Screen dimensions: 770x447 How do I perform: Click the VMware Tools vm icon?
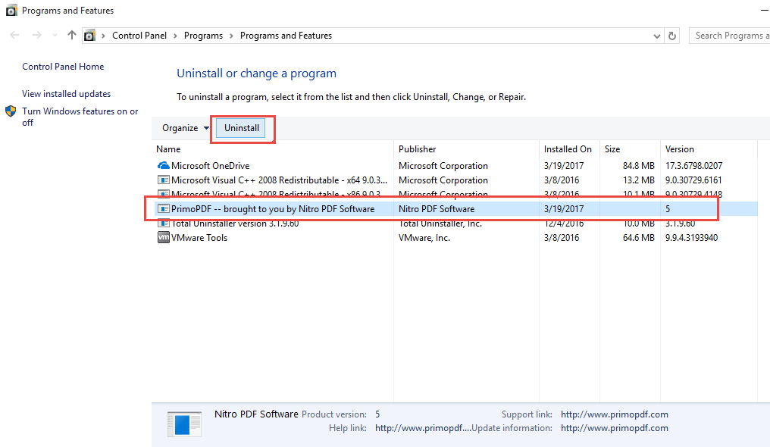163,237
